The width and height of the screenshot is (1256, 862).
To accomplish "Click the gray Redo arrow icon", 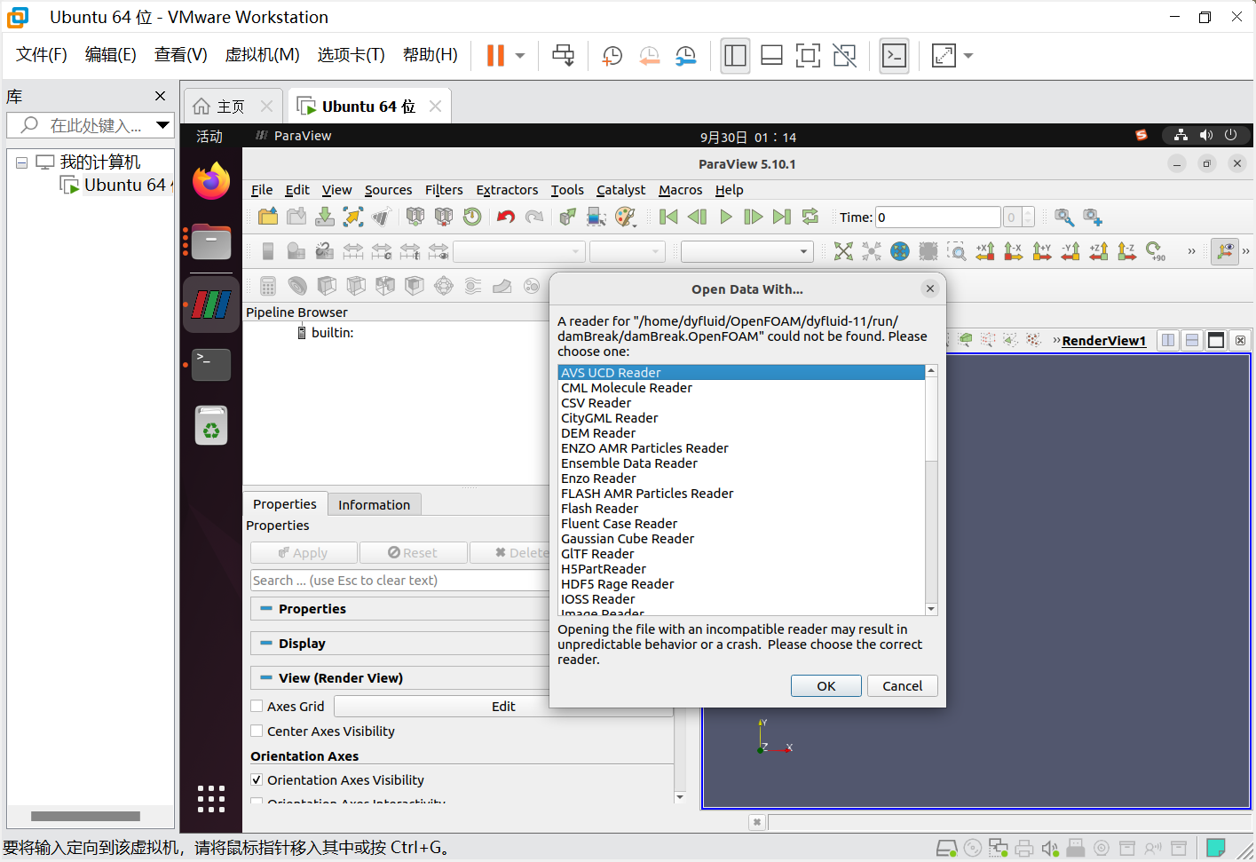I will [534, 217].
